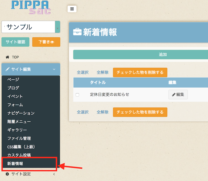208x181 pixels.
Task: Click the gear icon beside サイト設定
Action: tap(7, 174)
